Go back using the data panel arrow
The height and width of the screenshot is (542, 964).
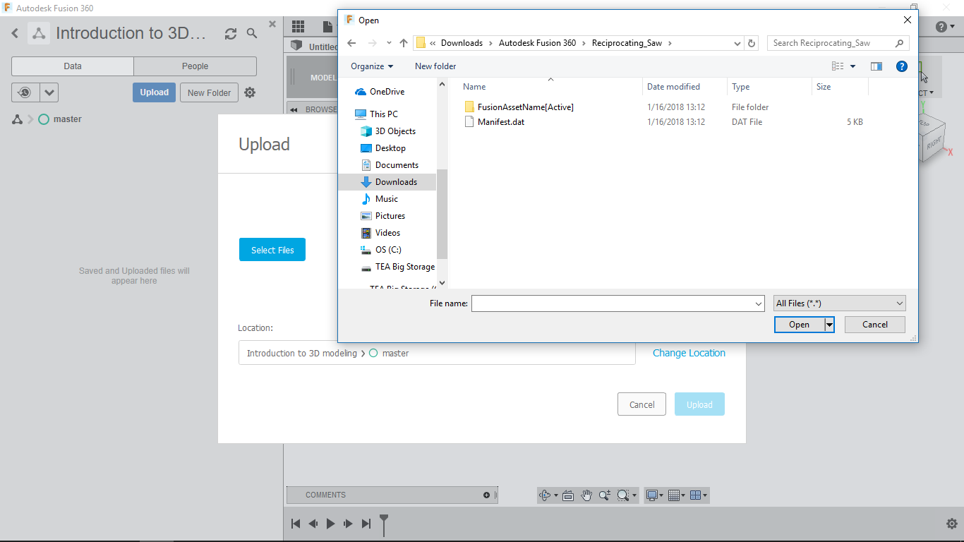pyautogui.click(x=15, y=33)
